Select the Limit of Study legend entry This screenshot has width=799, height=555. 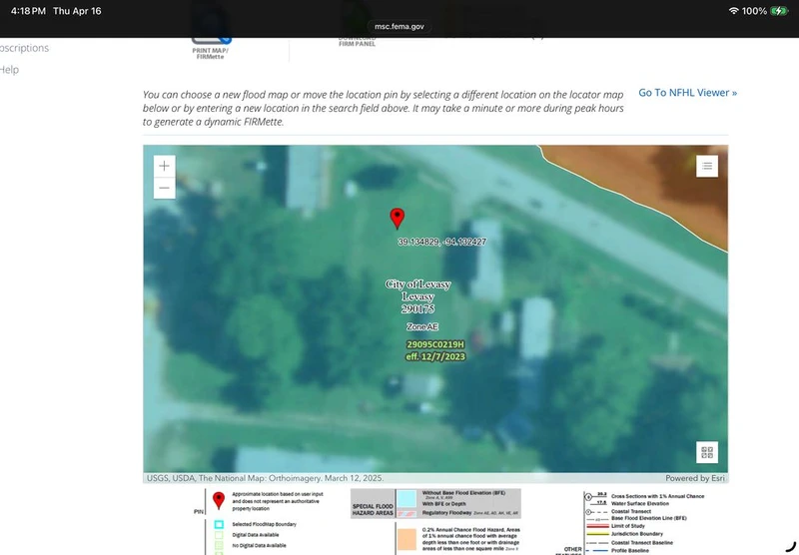click(616, 526)
